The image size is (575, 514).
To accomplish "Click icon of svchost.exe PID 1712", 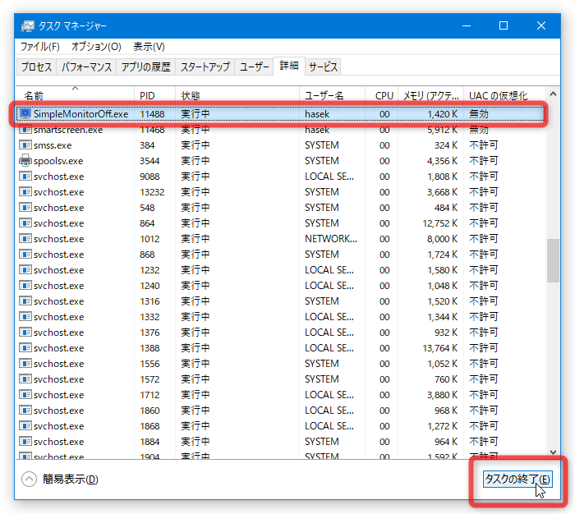I will (25, 394).
